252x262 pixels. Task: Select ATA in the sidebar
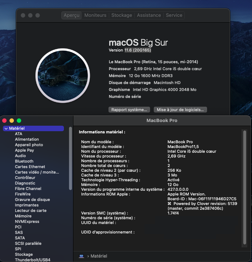[19, 134]
